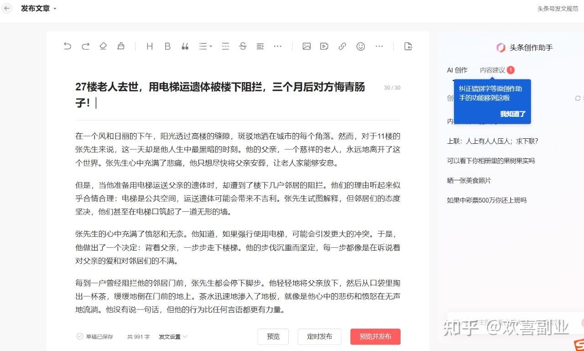Expand 发文设置 options
This screenshot has width=584, height=351.
(x=173, y=337)
